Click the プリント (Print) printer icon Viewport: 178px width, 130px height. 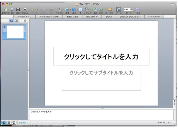(25, 9)
